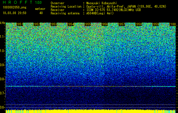Click the 2056 time marker

pos(104,24)
